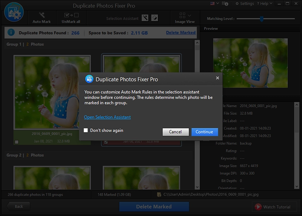Click the Watch Tutorial button

pos(274,207)
